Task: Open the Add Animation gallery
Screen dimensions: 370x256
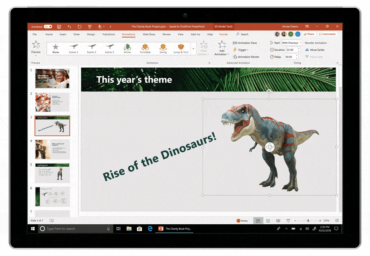Action: click(x=222, y=49)
